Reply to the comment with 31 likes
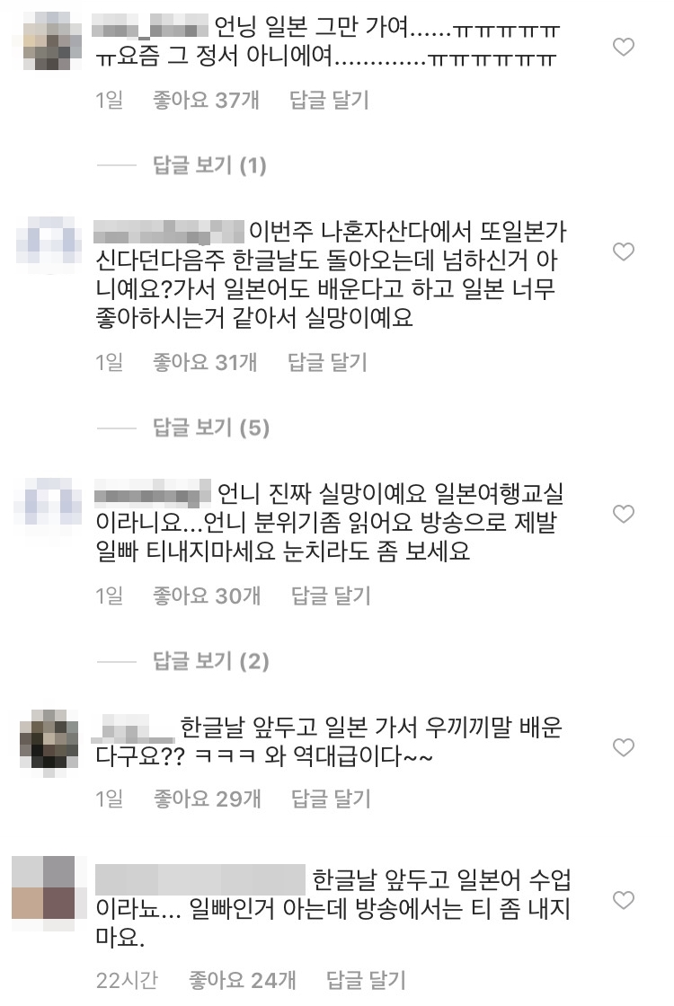The image size is (674, 1006). 327,363
